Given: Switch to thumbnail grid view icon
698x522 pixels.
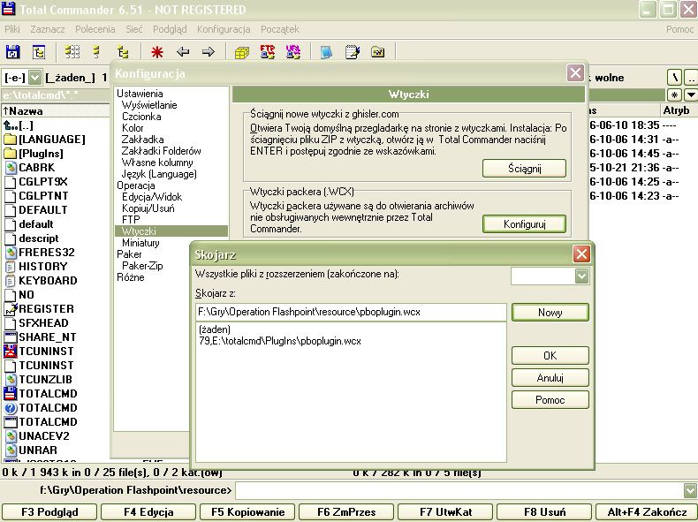Looking at the screenshot, I should click(72, 52).
